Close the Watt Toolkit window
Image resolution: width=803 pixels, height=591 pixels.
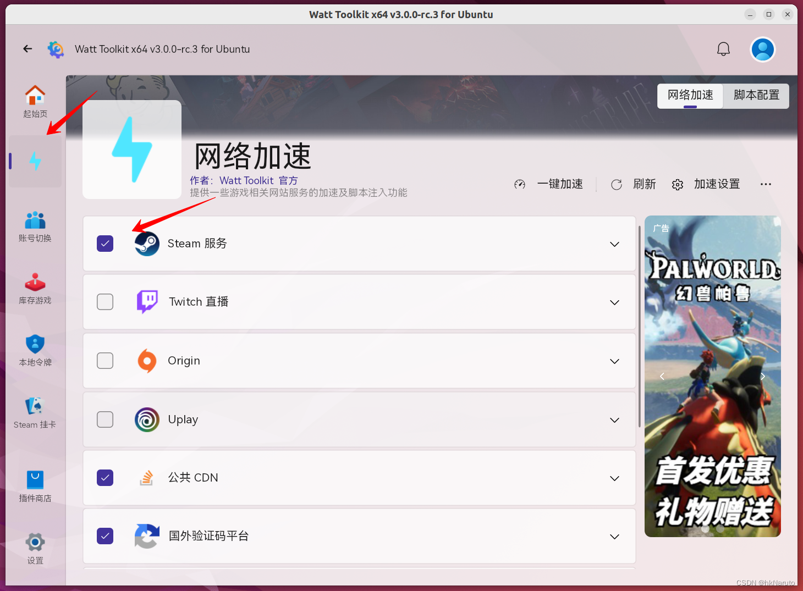pos(788,14)
